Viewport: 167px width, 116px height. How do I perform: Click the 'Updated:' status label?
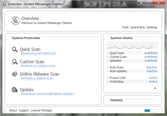115,61
